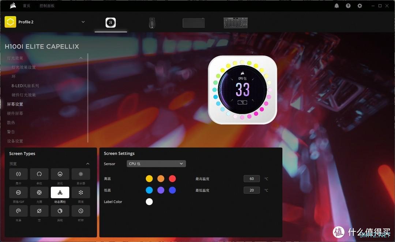Click the dark blue 低温 color swatch
This screenshot has height=242, width=395.
(x=172, y=190)
